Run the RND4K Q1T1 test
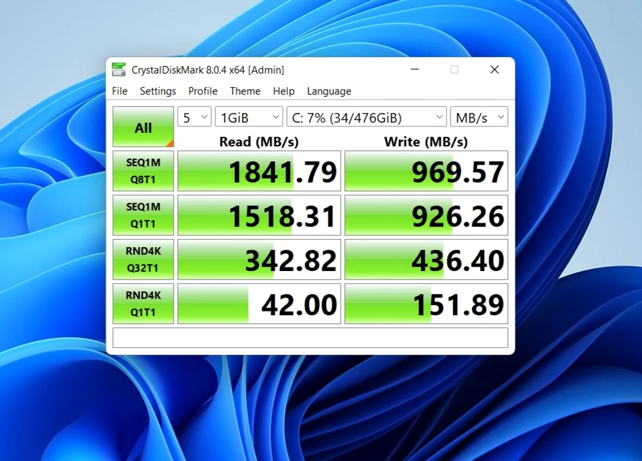The width and height of the screenshot is (642, 461). 143,303
